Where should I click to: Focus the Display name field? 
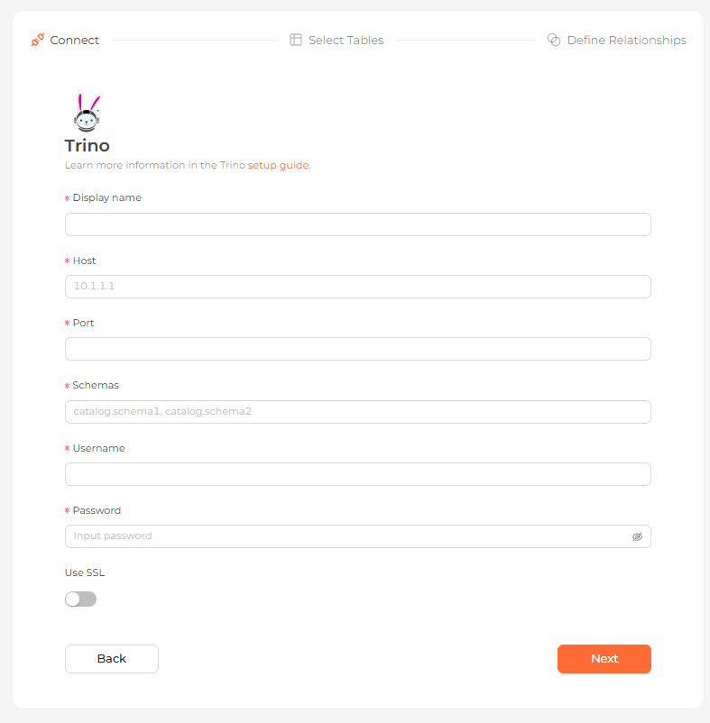point(358,224)
